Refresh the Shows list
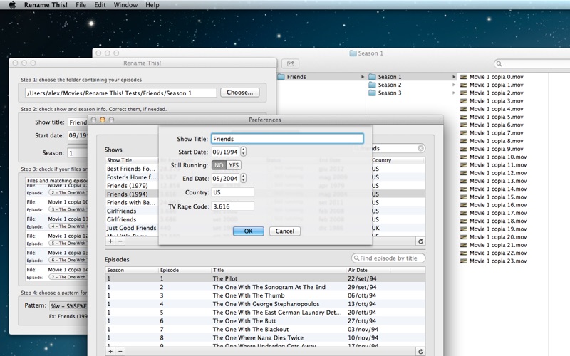 tap(420, 241)
